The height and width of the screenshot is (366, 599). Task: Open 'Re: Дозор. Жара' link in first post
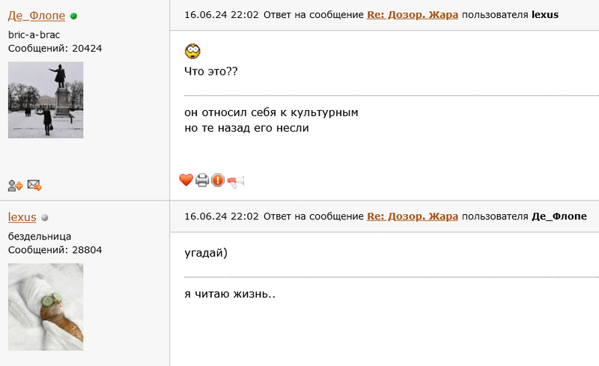412,15
